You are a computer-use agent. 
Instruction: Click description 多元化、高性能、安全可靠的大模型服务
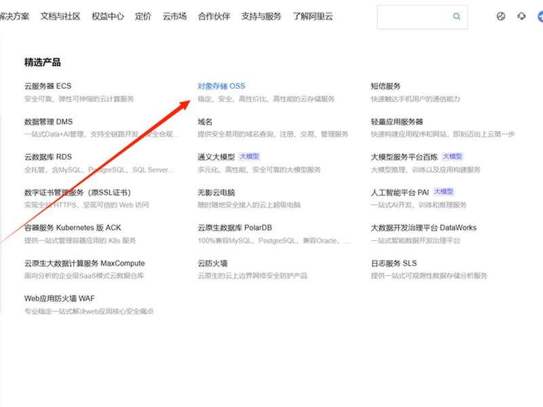point(259,170)
